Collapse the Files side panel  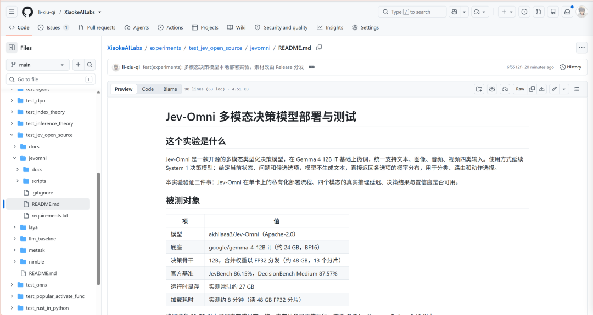tap(12, 48)
